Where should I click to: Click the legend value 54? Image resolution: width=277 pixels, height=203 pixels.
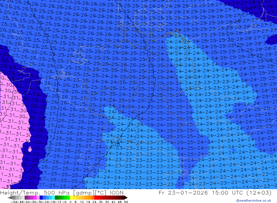[126, 202]
